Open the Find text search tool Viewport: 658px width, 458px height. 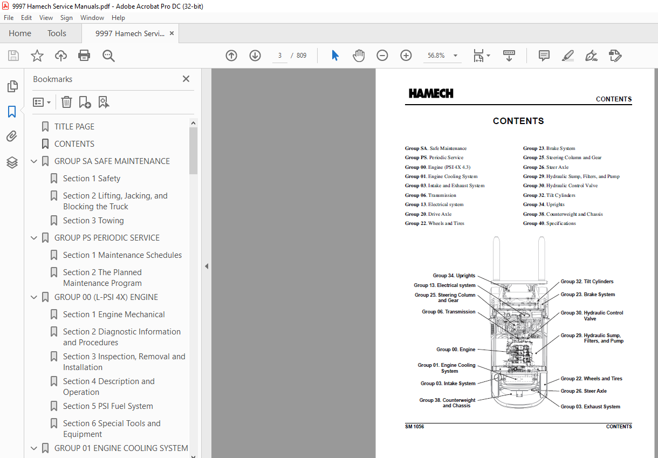point(108,56)
